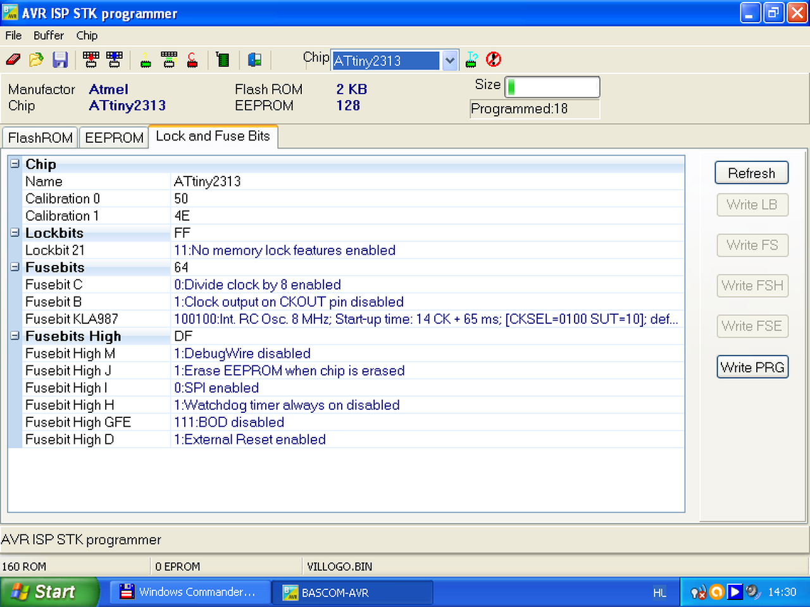Click the HL language indicator
810x607 pixels.
[659, 592]
